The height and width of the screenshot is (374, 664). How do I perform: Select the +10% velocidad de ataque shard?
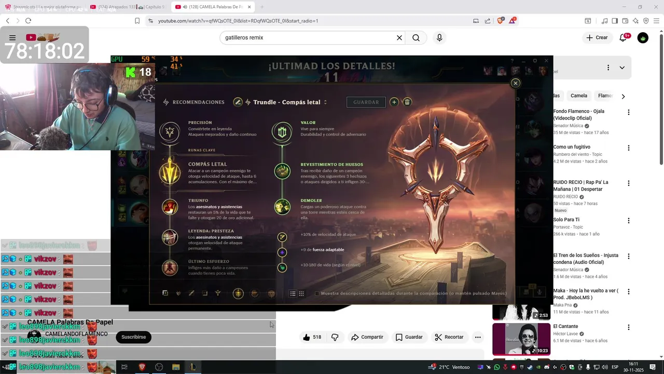pyautogui.click(x=282, y=237)
